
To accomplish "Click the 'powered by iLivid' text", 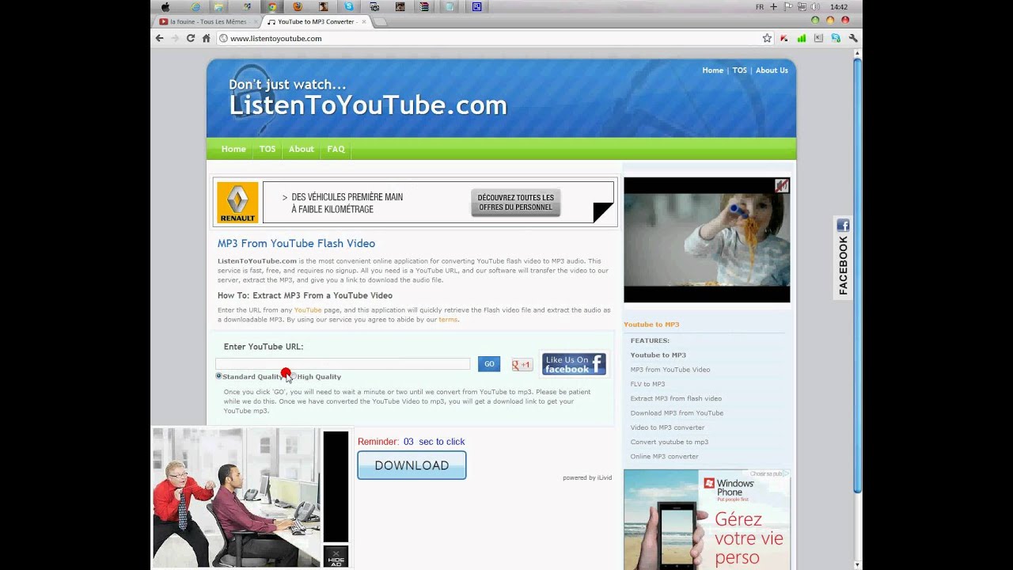I will tap(587, 478).
